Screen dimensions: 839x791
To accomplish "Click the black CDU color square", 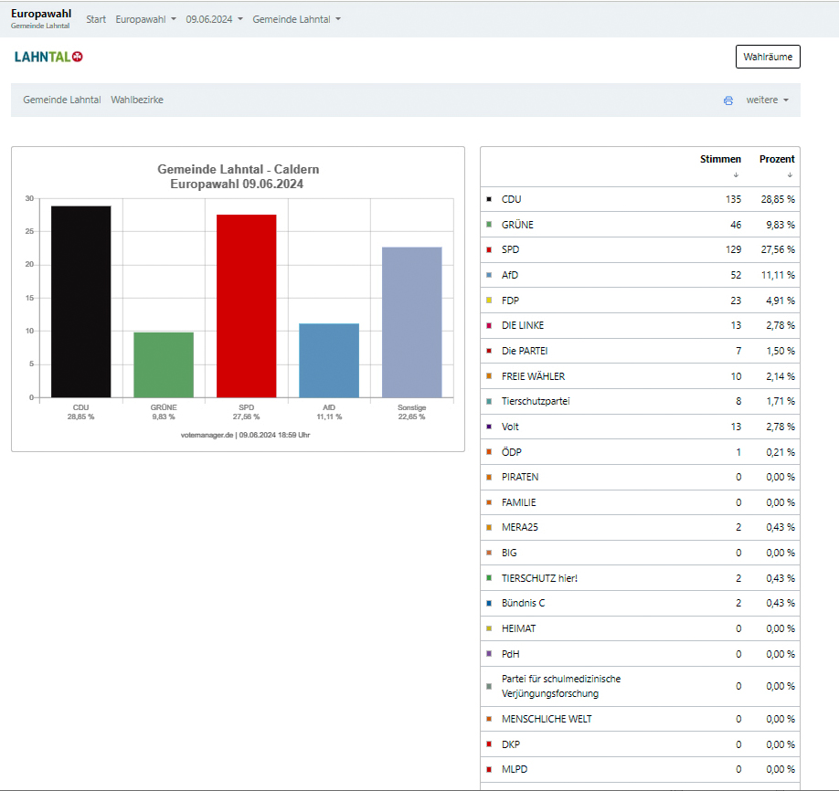I will pos(490,199).
